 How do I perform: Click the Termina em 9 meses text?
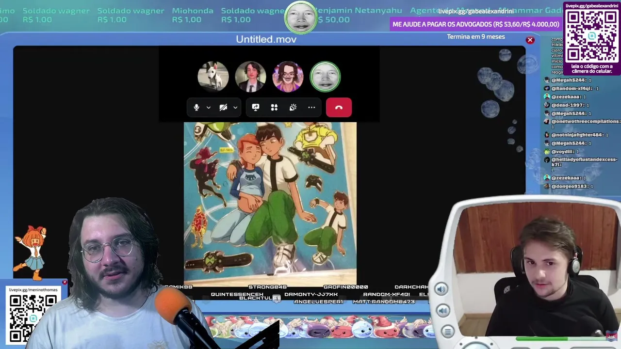pos(476,37)
